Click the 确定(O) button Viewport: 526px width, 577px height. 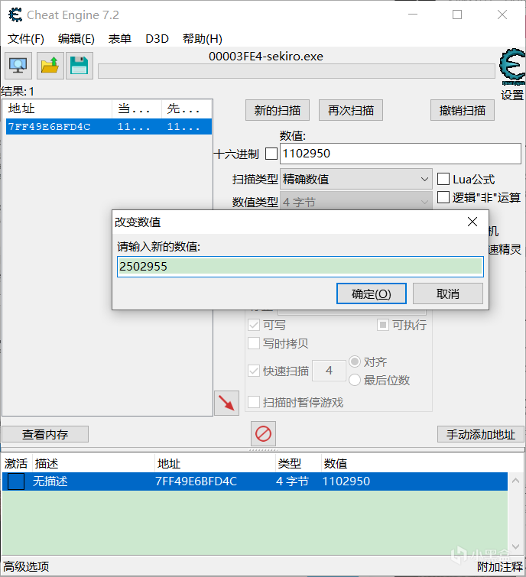(x=371, y=294)
